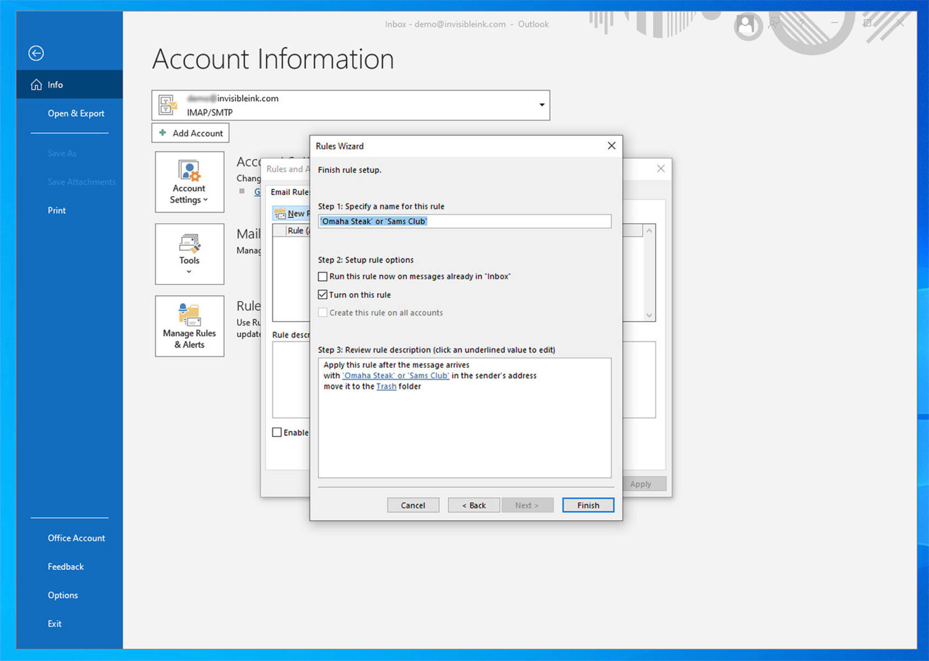Click the Cancel button in Rules Wizard
929x661 pixels.
pos(413,505)
